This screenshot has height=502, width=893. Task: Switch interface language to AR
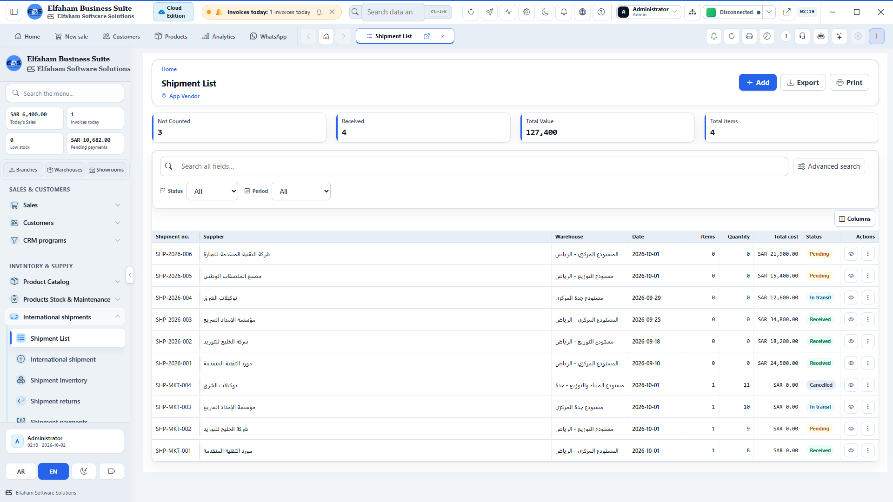pos(21,471)
